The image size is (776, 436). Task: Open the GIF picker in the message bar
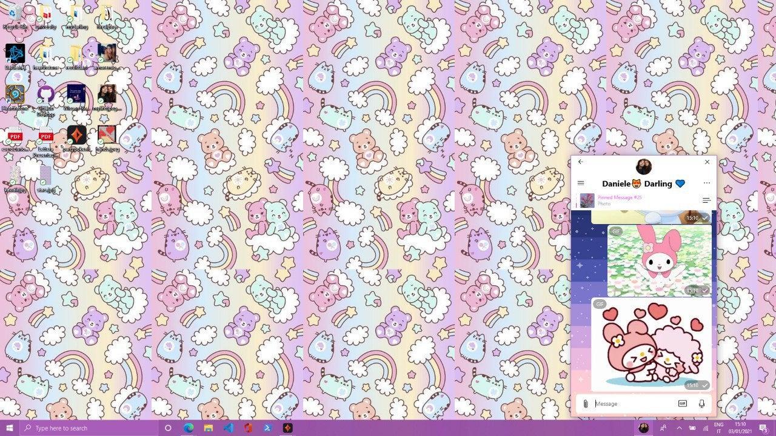tap(683, 403)
